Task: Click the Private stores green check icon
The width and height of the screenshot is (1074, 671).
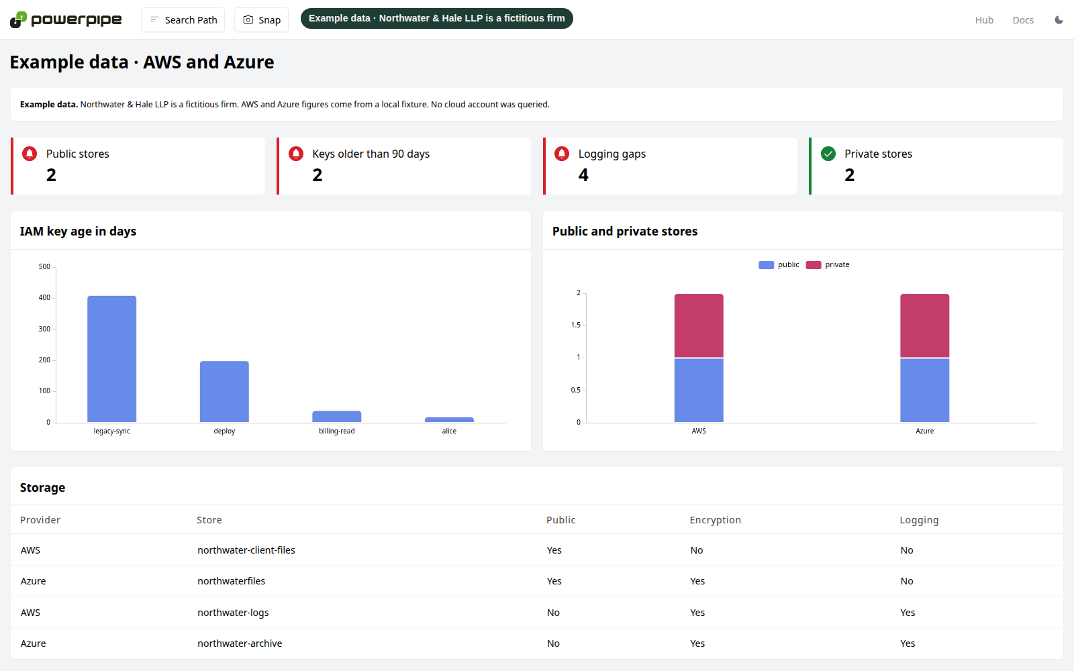Action: click(x=828, y=154)
